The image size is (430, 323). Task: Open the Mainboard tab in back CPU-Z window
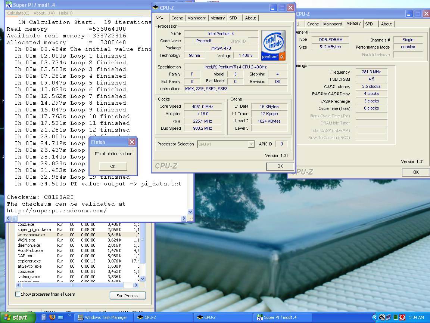(x=332, y=24)
